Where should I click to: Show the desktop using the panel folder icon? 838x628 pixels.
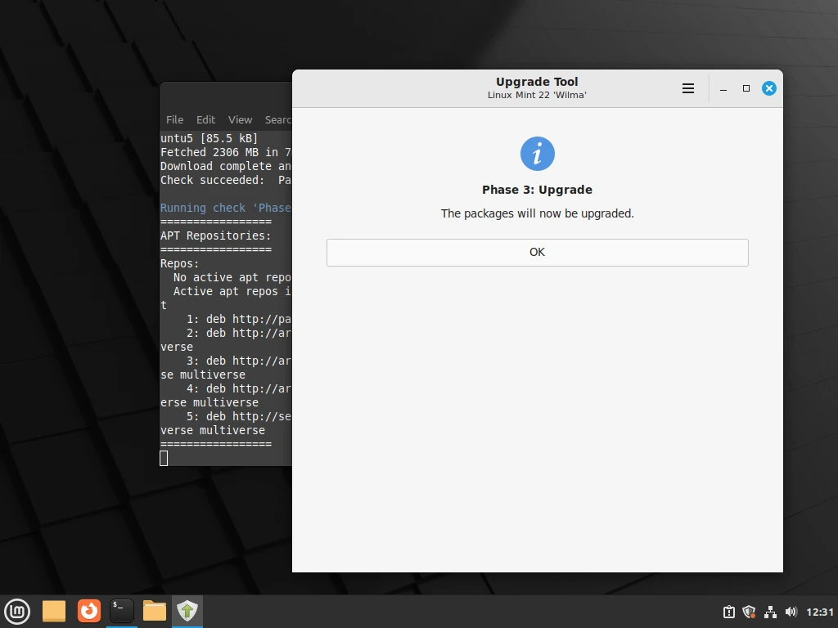(54, 611)
